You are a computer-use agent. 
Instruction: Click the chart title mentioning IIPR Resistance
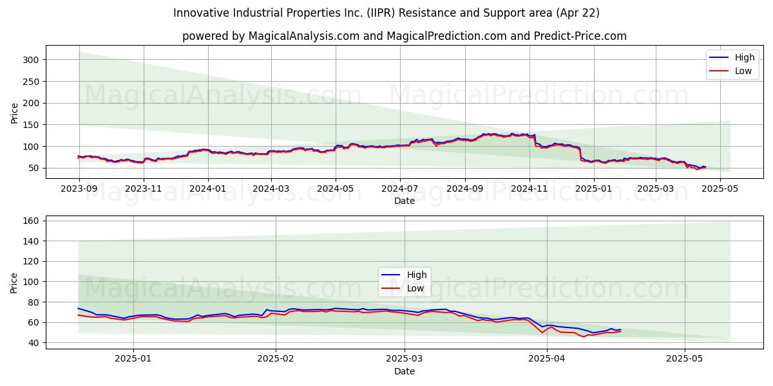coord(386,13)
